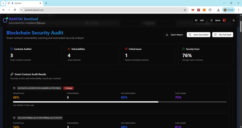Select contract address 0x1234567890abcdef1234567890abcdef12345678

click(x=40, y=118)
